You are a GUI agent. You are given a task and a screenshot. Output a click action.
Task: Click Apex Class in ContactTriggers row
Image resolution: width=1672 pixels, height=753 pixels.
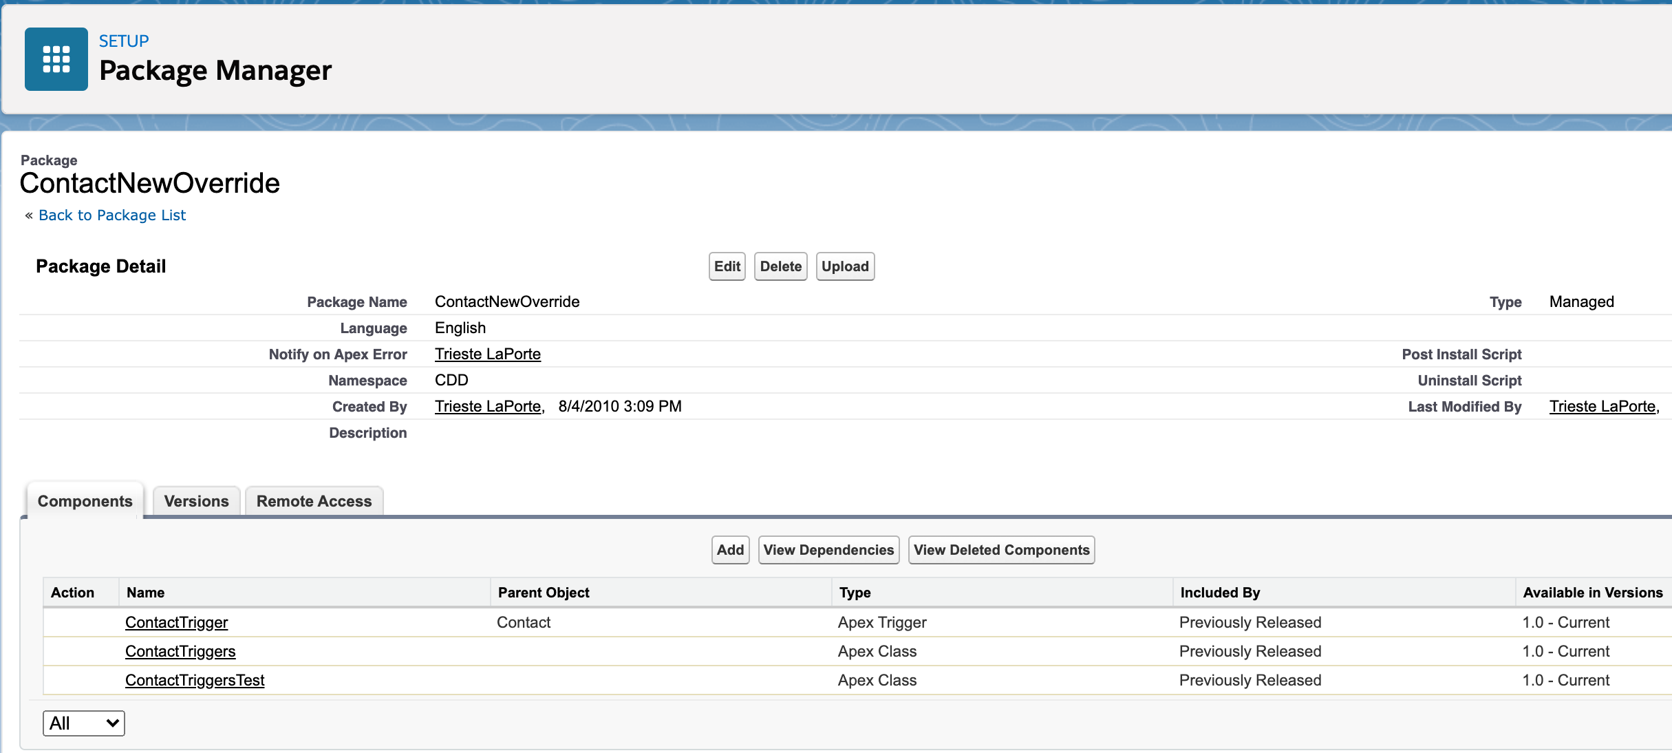point(877,651)
